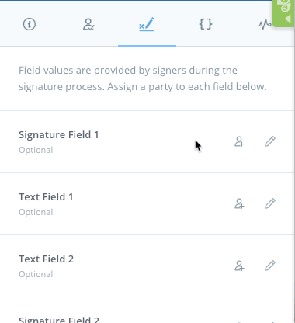Select the Text Field 1 row label
The height and width of the screenshot is (323, 295).
(x=46, y=197)
